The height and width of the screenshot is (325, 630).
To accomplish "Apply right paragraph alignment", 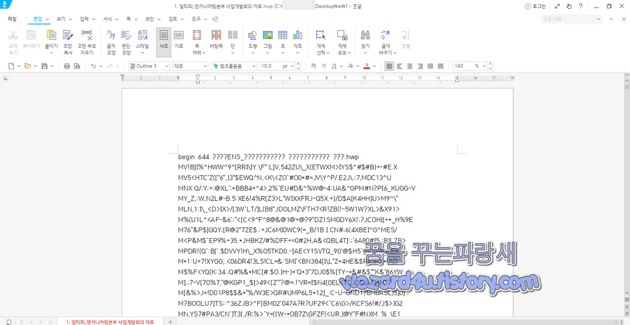I will point(420,66).
